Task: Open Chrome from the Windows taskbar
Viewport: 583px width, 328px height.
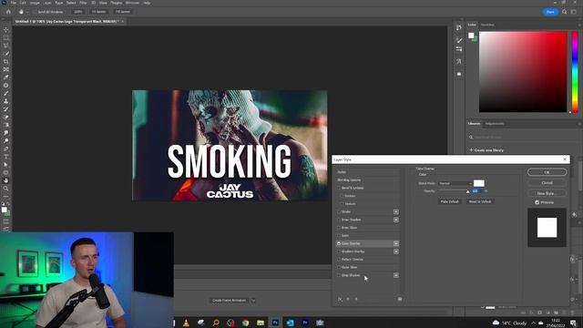Action: [x=245, y=323]
